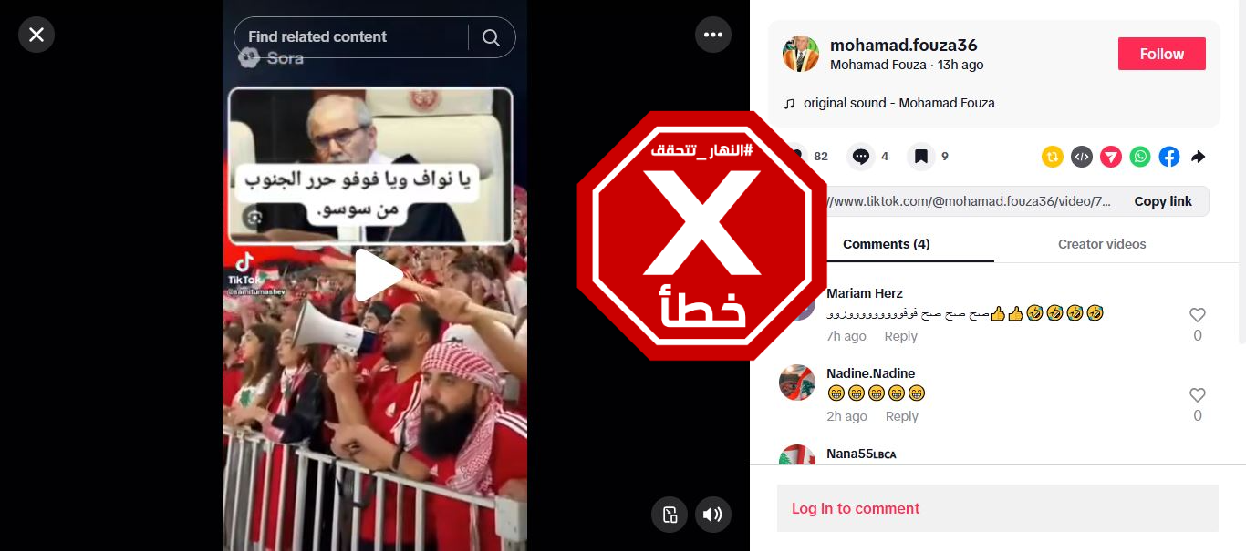This screenshot has height=551, width=1246.
Task: Click the Find related content field
Action: 351,37
